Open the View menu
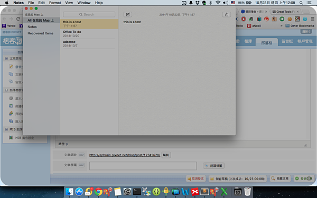 click(x=69, y=3)
